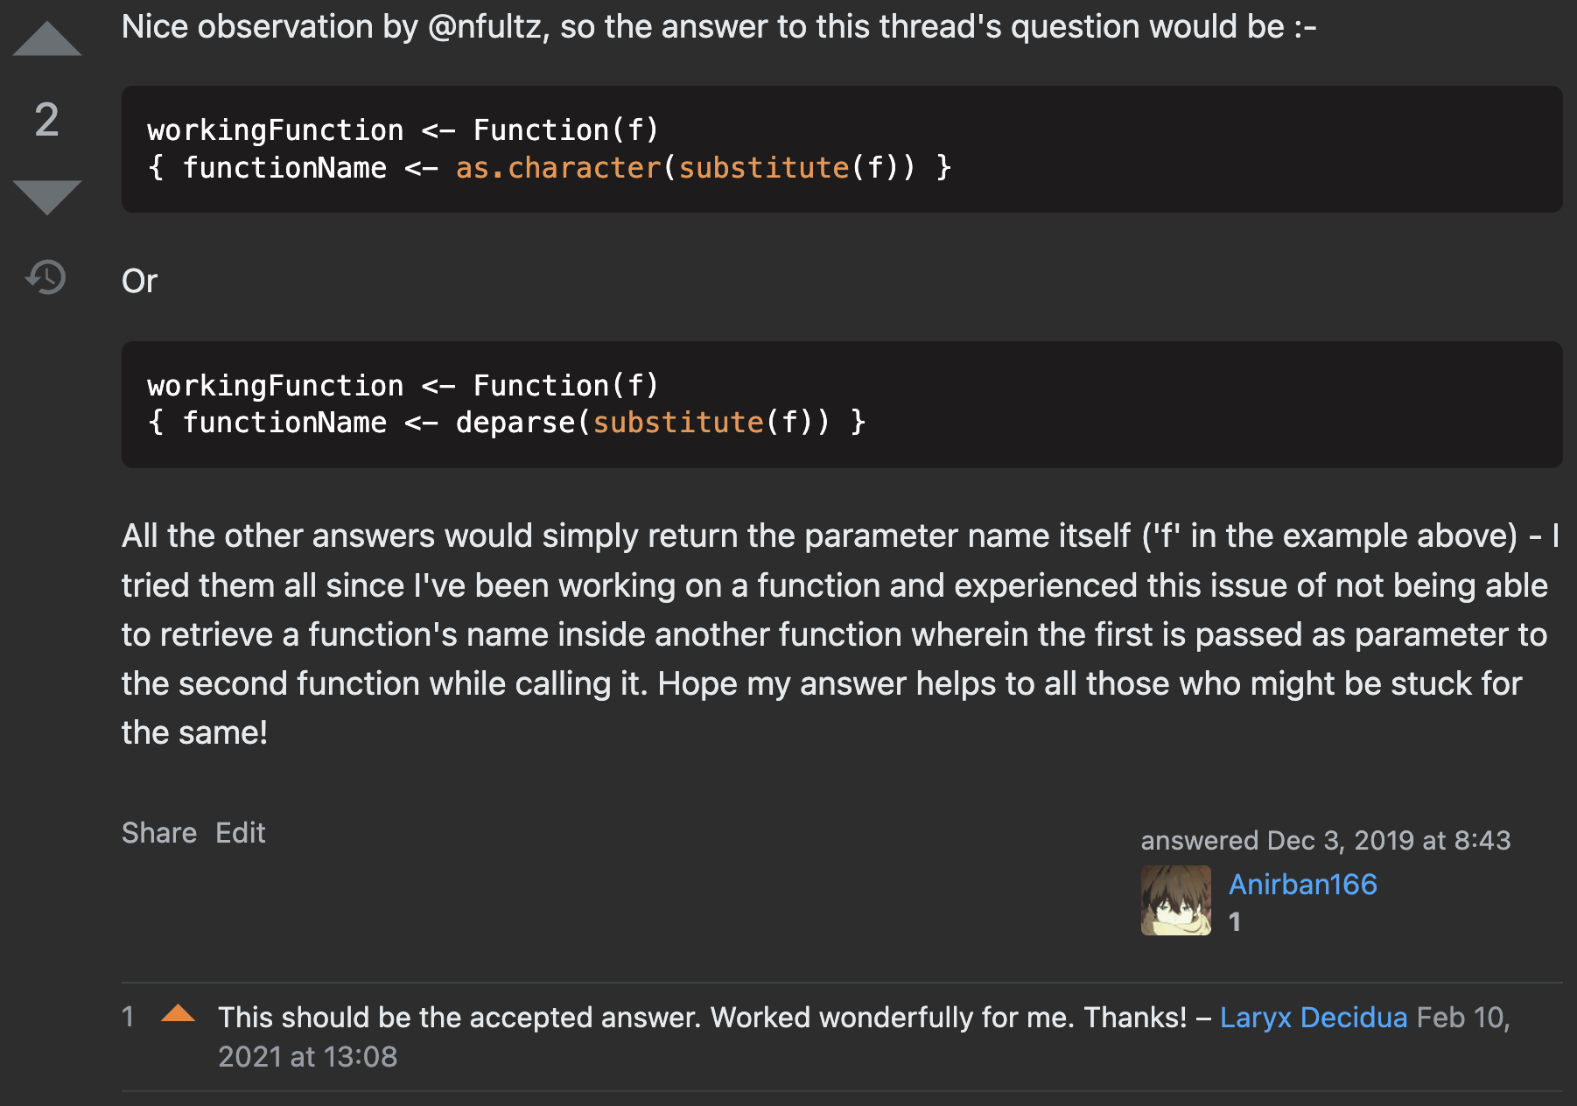Screen dimensions: 1577x1106
Task: Click the 'This should be the accepted answer' comment text
Action: tap(702, 1017)
